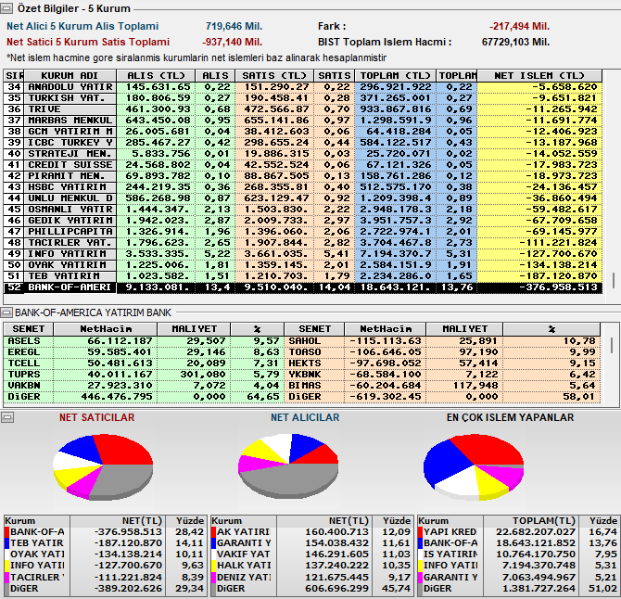Select the TURKISH YAT. row
The image size is (621, 599).
tap(303, 98)
